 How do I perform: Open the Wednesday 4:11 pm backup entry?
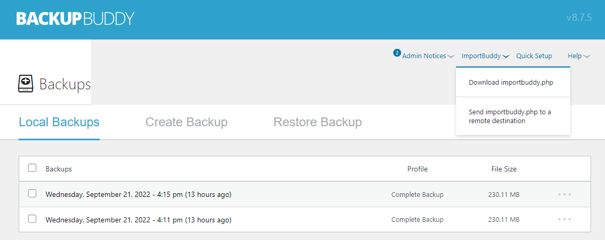pyautogui.click(x=139, y=220)
